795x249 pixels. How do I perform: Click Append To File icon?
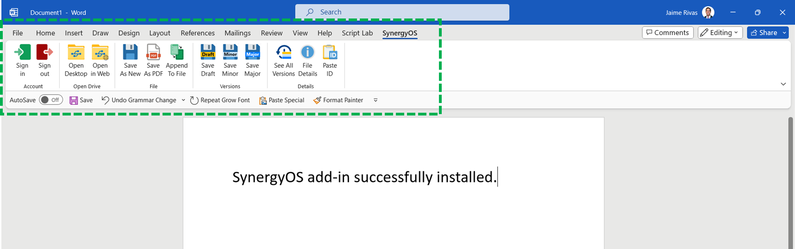pyautogui.click(x=177, y=52)
